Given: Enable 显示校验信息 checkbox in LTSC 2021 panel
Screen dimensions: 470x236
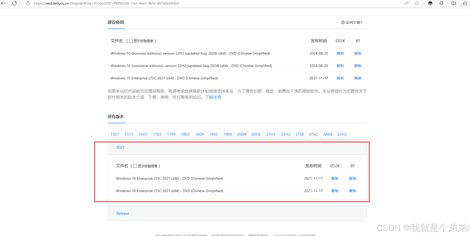Looking at the screenshot, I should coord(135,166).
